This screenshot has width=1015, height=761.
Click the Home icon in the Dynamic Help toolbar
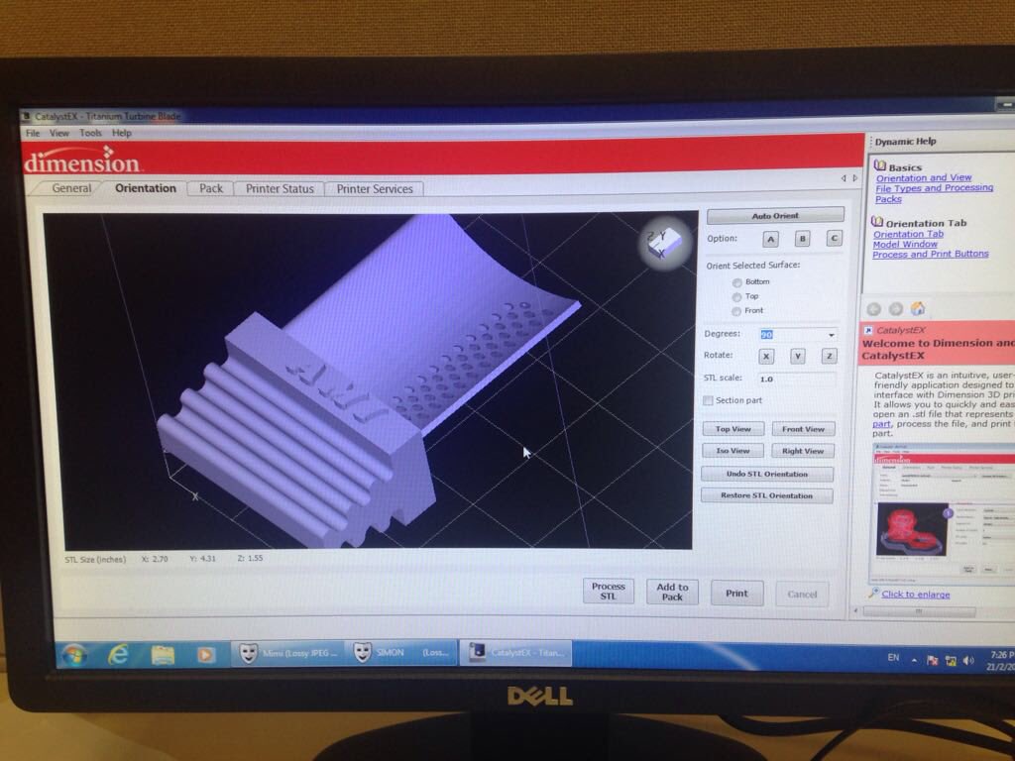coord(918,307)
